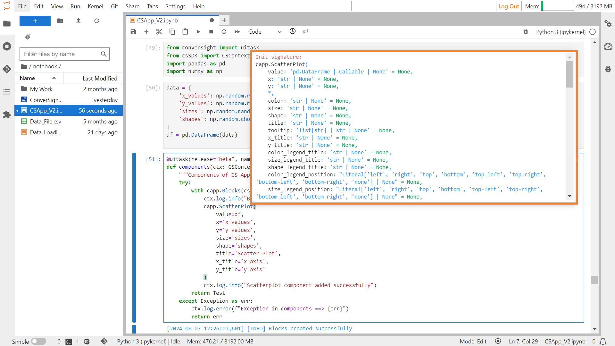Open the resource usage gauge icon
The height and width of the screenshot is (346, 615).
[x=608, y=46]
